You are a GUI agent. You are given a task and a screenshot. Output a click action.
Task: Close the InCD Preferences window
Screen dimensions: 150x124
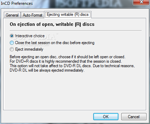coord(141,2)
